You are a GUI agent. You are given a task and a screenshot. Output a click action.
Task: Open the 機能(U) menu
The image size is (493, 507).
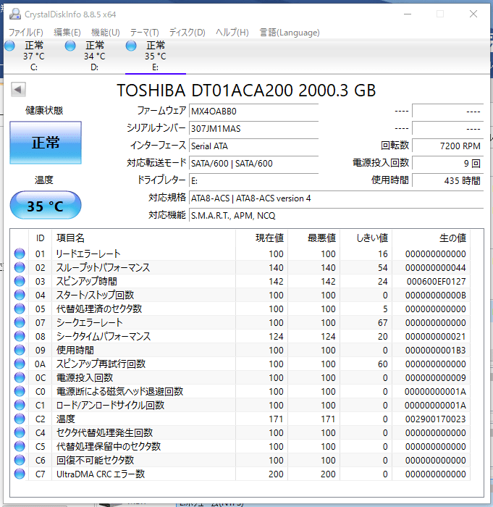coord(106,33)
